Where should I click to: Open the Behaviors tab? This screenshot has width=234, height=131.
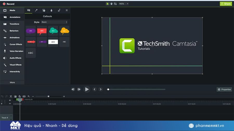pos(12,31)
